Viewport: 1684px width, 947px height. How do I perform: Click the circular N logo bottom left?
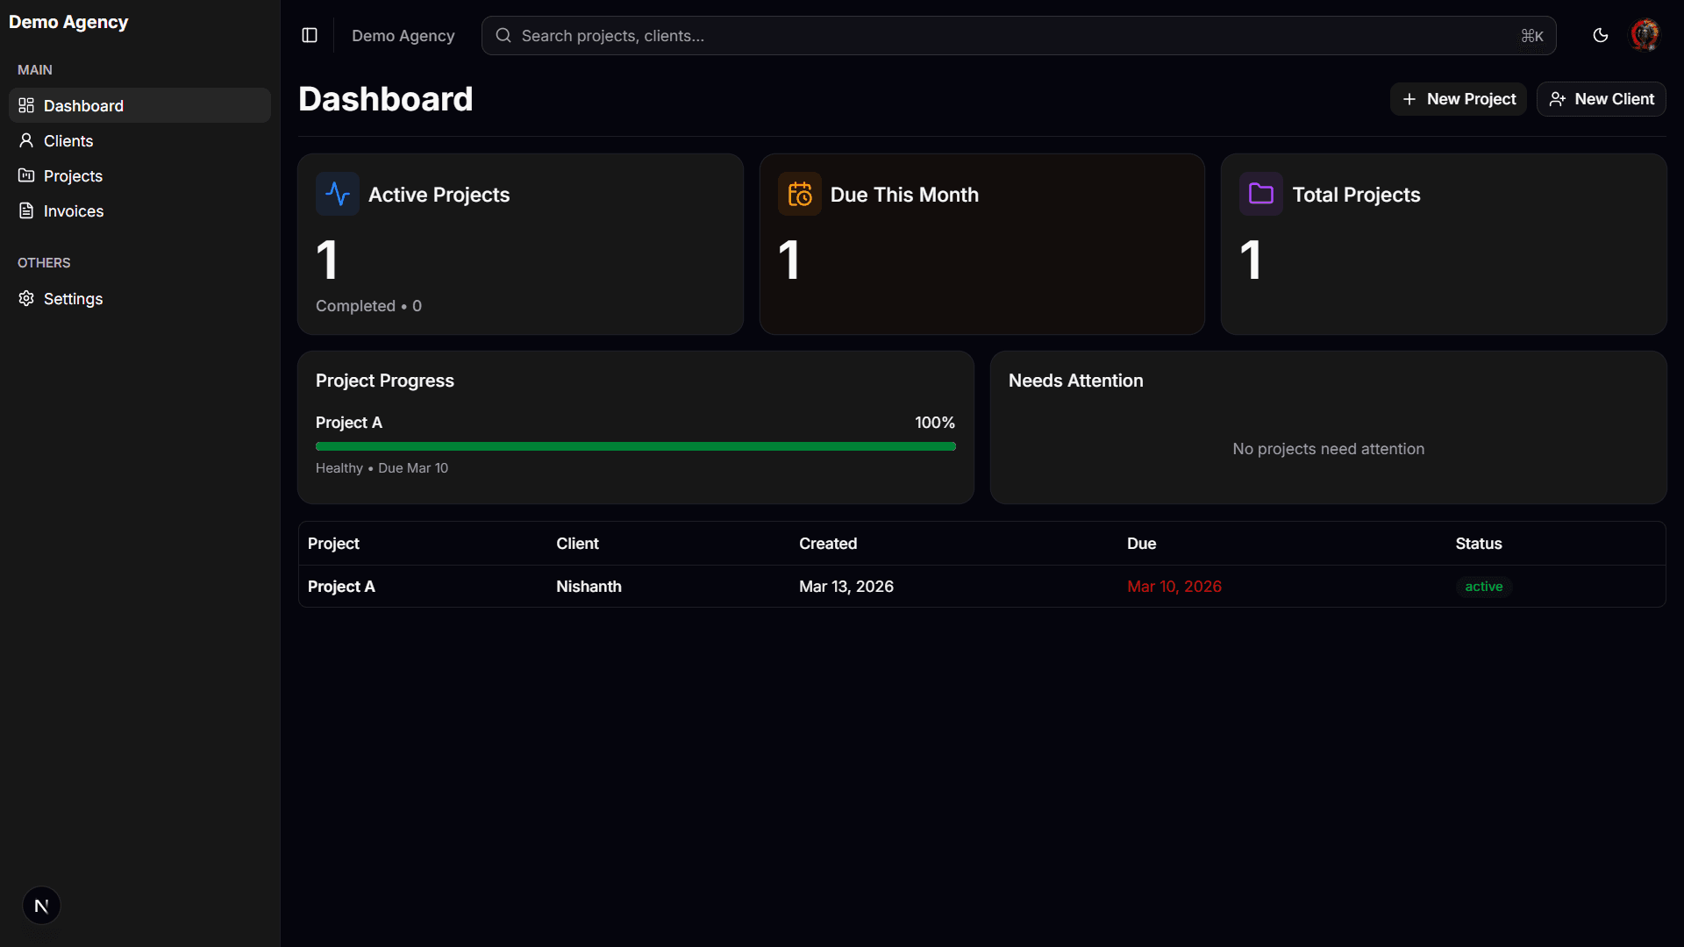(x=41, y=905)
